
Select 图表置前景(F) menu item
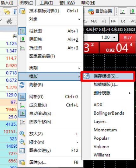click(50, 56)
